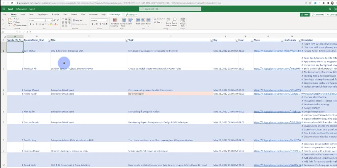Decrease font size with smaller A
Screen dimensions: 337x168
(x=58, y=20)
